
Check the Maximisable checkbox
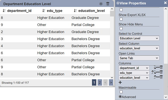121,92
